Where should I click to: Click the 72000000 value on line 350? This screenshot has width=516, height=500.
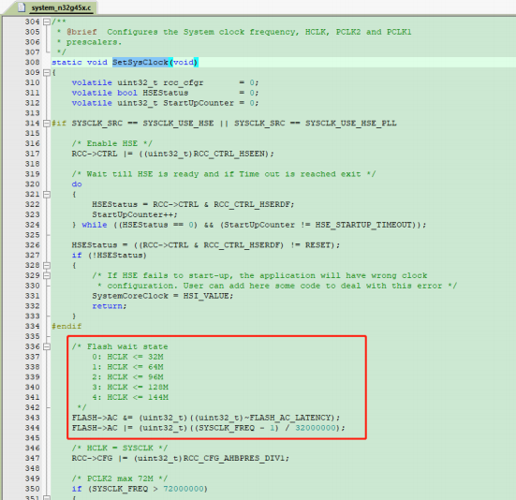(184, 489)
